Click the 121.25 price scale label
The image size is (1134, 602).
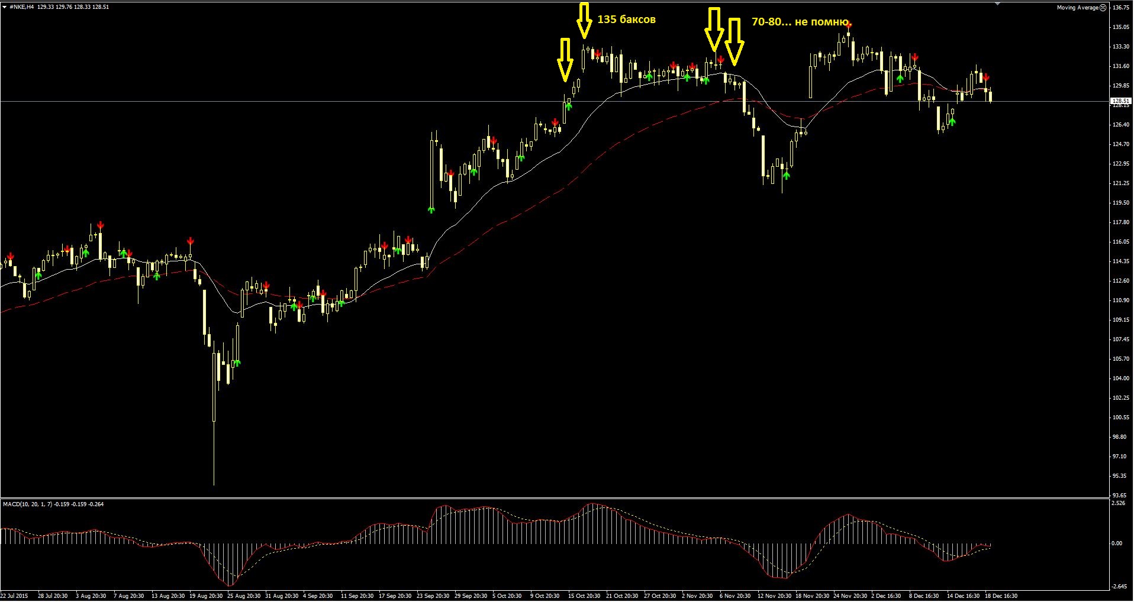click(1121, 183)
